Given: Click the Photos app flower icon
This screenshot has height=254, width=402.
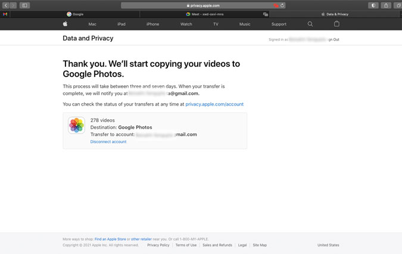Looking at the screenshot, I should coord(76,125).
